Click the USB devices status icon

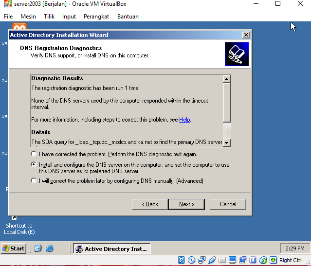212,260
